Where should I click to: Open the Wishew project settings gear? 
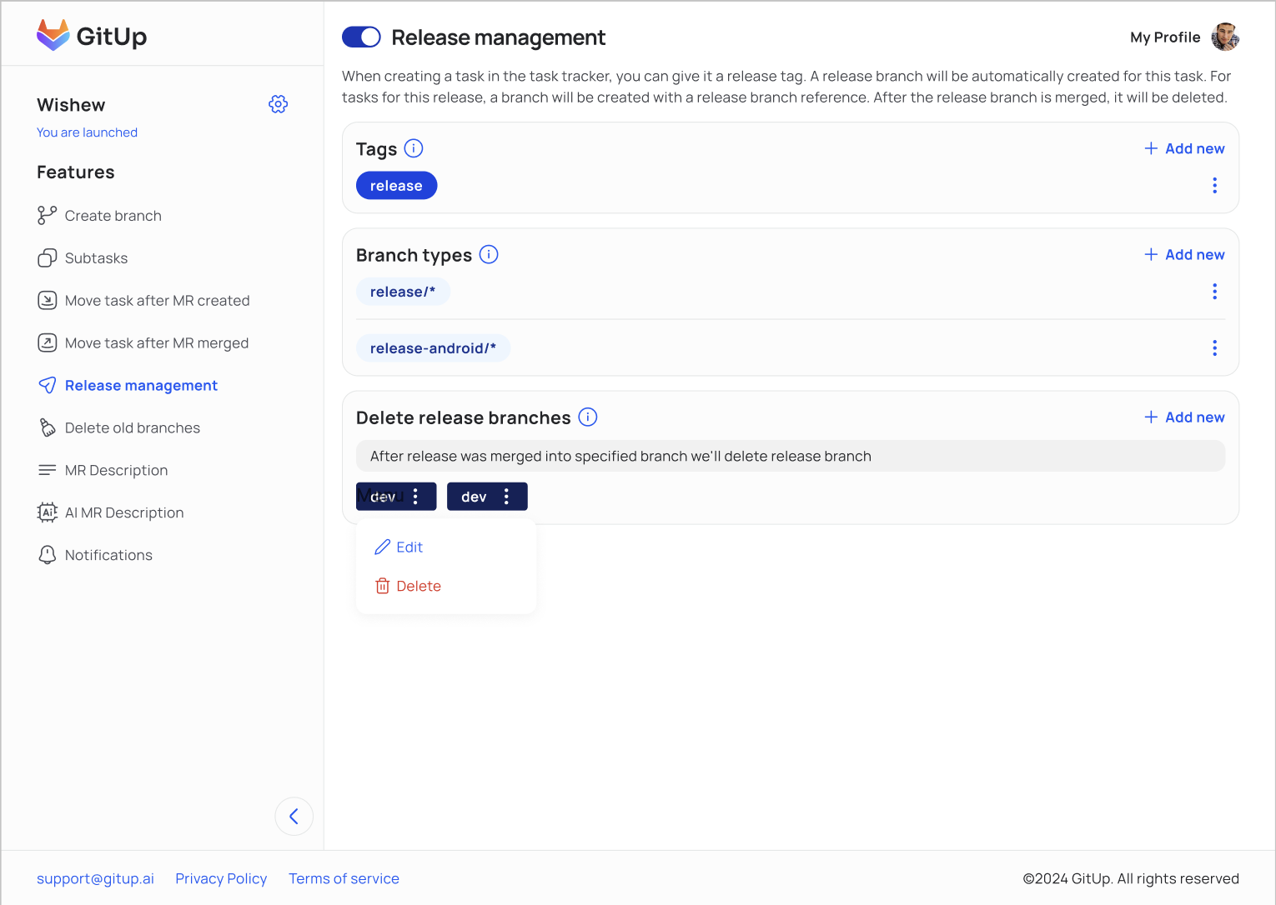click(x=279, y=104)
